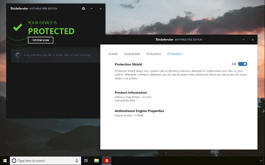265x165 pixels.
Task: Click the Protection Shield heading
Action: 128,64
